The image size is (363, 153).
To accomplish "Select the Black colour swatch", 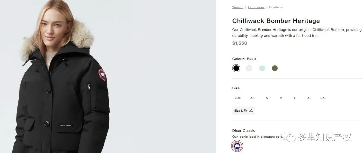I will pos(236,68).
